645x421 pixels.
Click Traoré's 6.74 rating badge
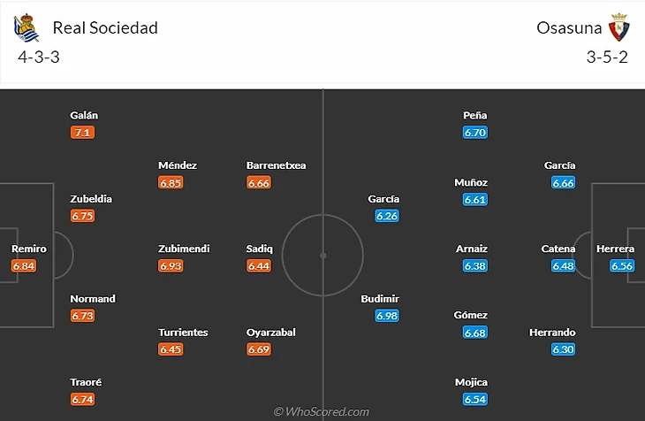point(82,399)
